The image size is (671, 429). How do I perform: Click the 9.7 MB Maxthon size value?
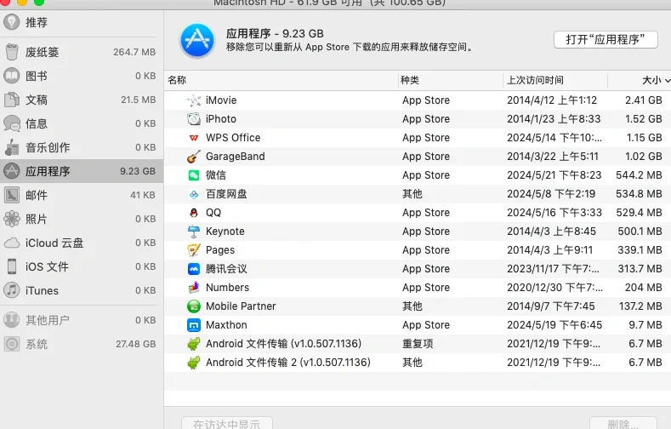tap(645, 325)
